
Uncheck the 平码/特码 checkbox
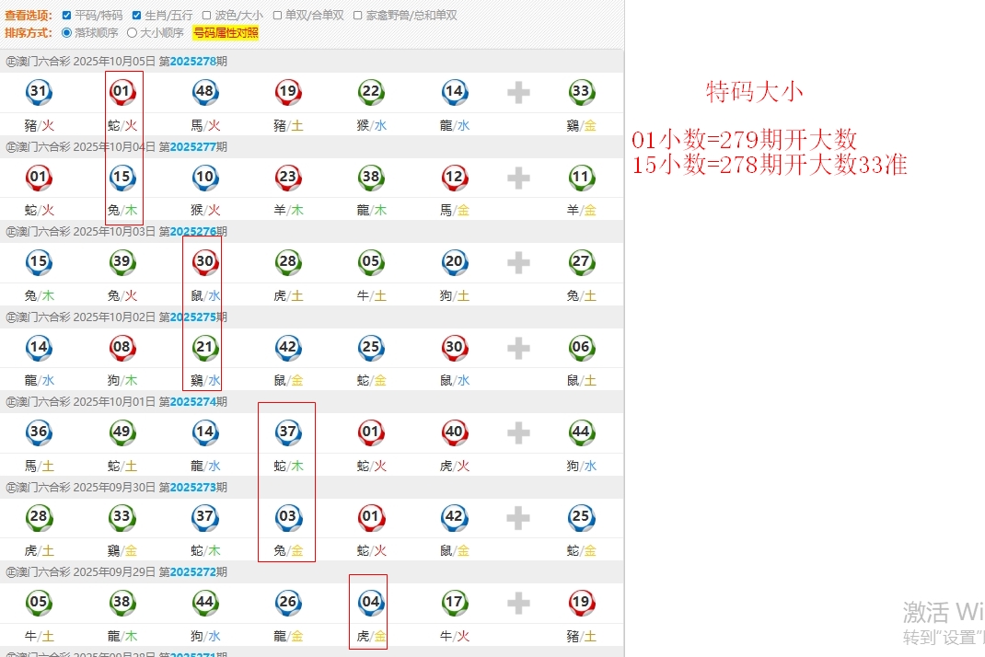(x=66, y=16)
